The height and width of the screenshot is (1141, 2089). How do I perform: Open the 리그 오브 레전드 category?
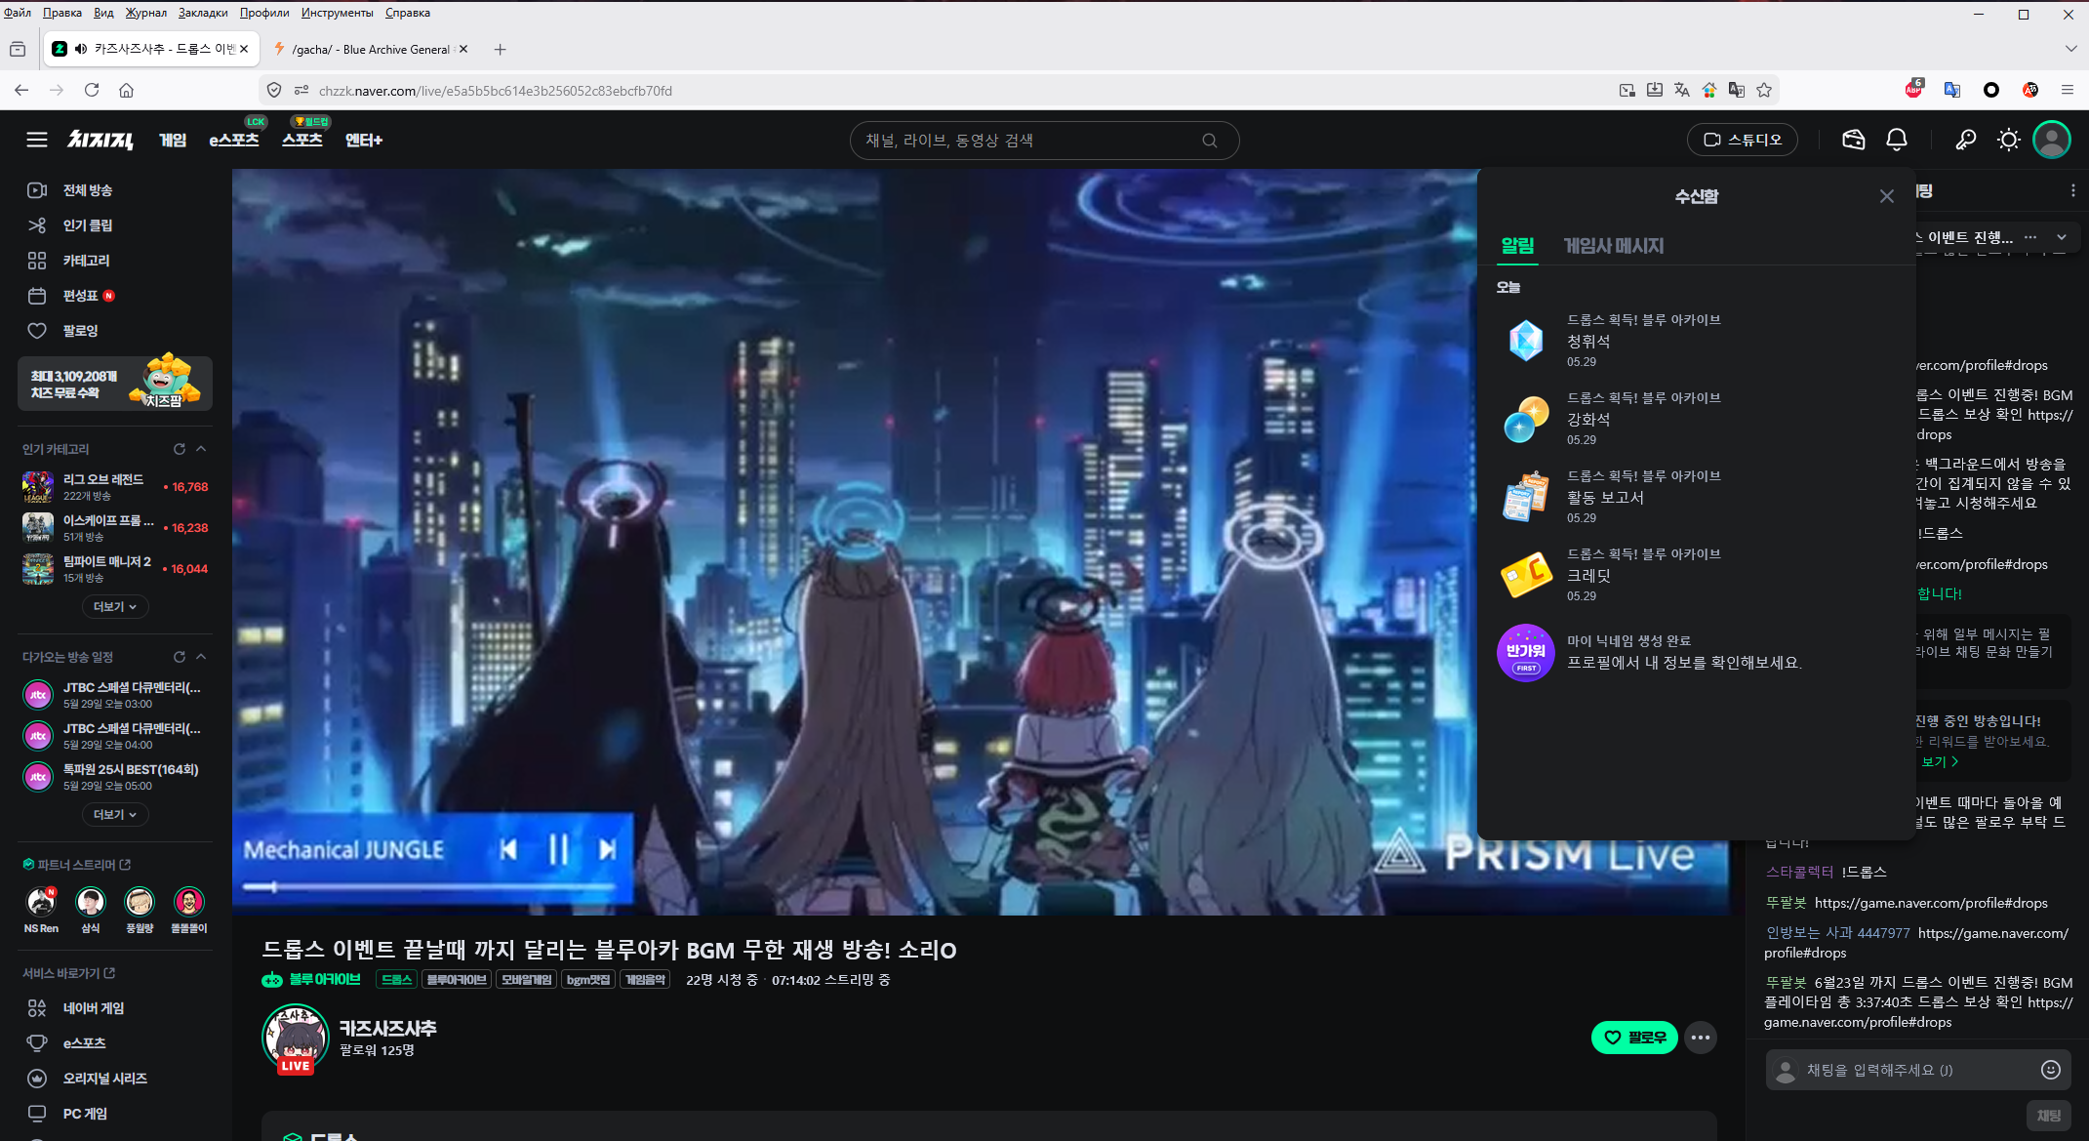115,486
